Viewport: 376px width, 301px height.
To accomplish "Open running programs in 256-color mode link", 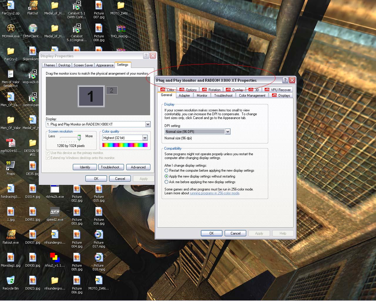I will (214, 193).
